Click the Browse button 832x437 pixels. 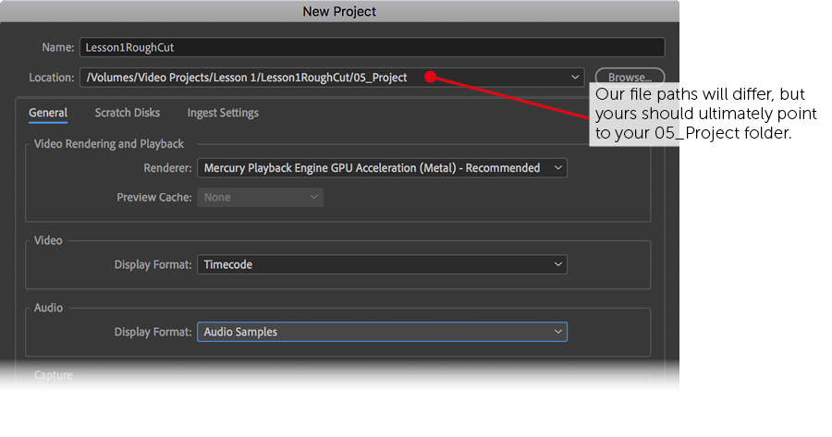tap(630, 78)
